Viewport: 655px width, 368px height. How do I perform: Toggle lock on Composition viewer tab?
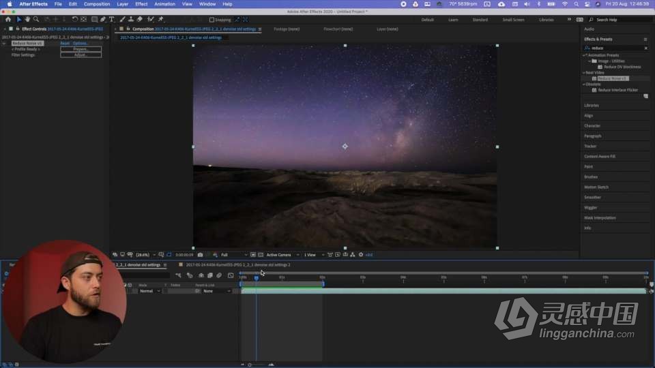128,29
